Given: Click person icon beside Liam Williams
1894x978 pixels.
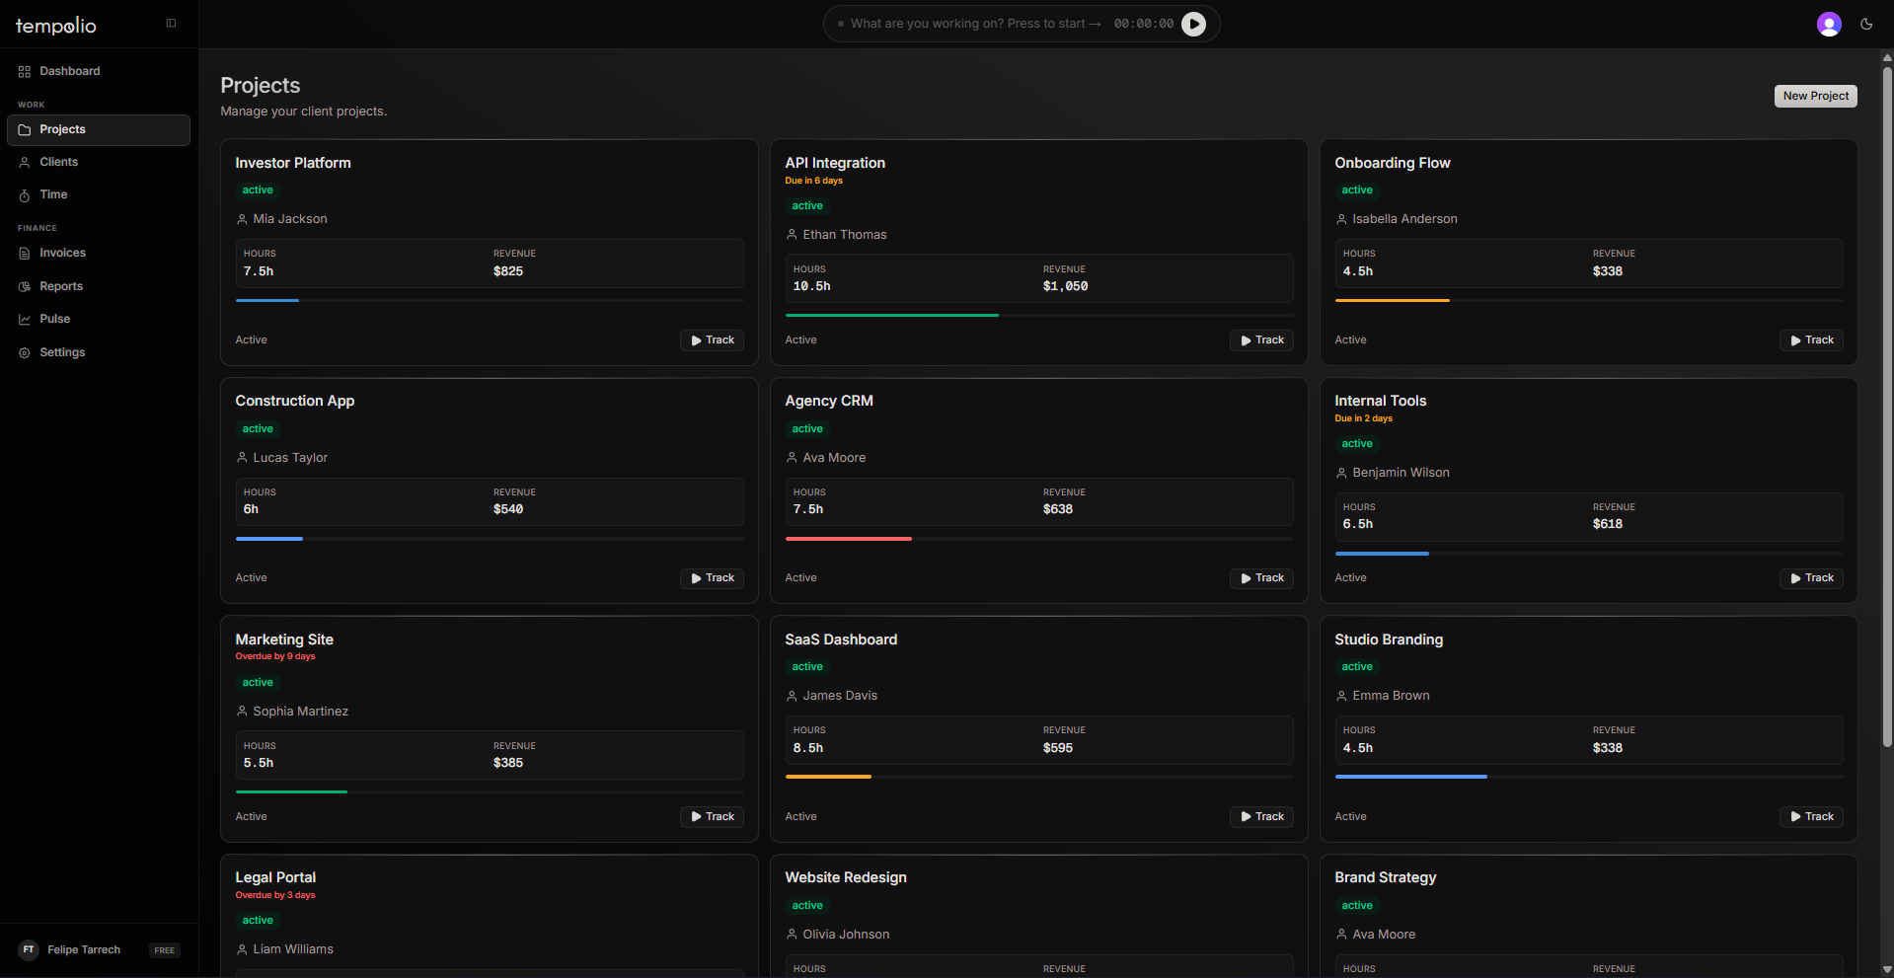Looking at the screenshot, I should tap(242, 949).
